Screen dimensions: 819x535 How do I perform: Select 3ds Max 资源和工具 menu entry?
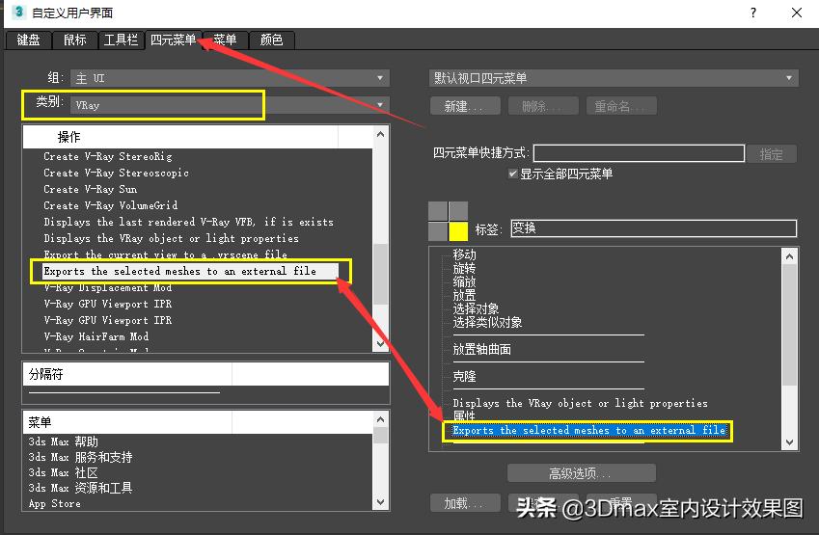80,488
